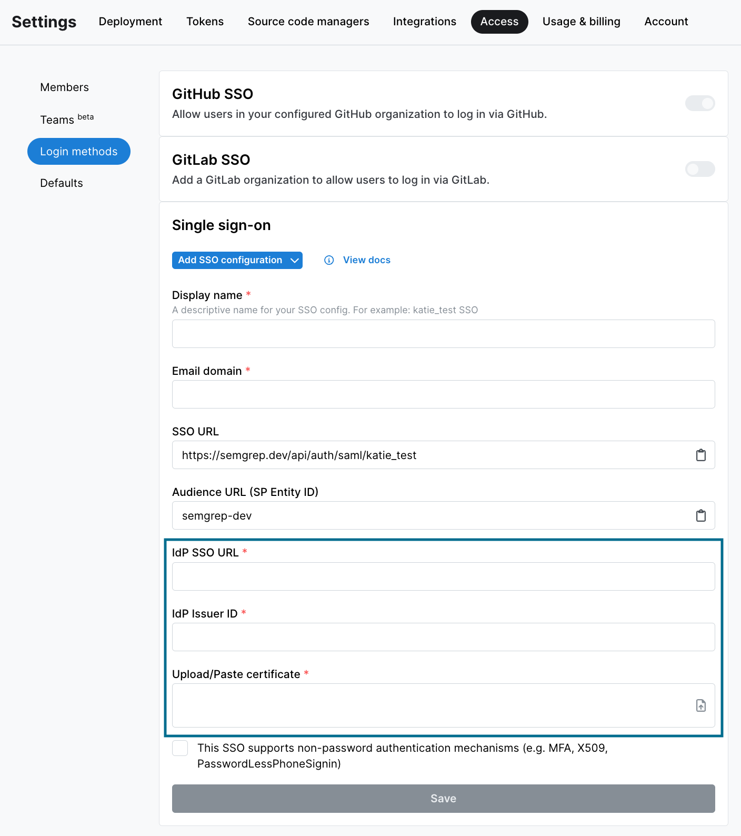Open the View docs link
The height and width of the screenshot is (836, 741).
(x=366, y=260)
